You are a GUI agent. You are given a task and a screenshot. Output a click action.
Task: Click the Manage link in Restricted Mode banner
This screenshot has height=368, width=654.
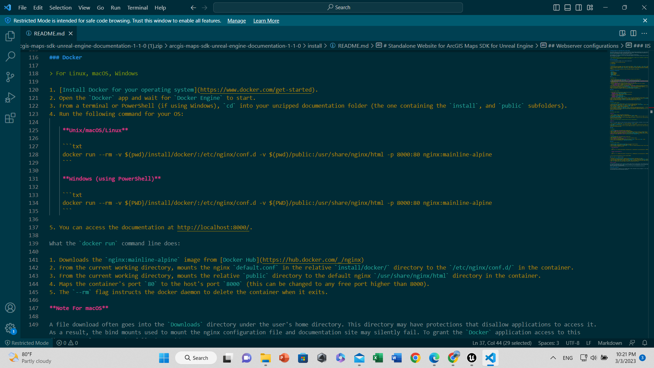pyautogui.click(x=236, y=21)
